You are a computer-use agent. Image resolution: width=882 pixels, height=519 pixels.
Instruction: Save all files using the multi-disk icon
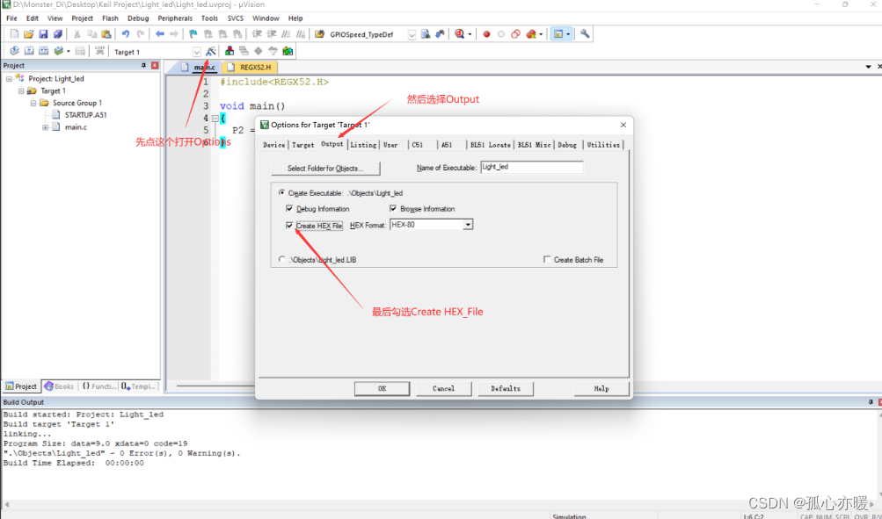(x=57, y=34)
